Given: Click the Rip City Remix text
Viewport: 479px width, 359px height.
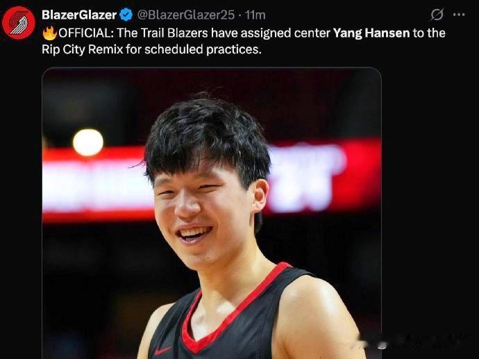Looking at the screenshot, I should point(82,49).
